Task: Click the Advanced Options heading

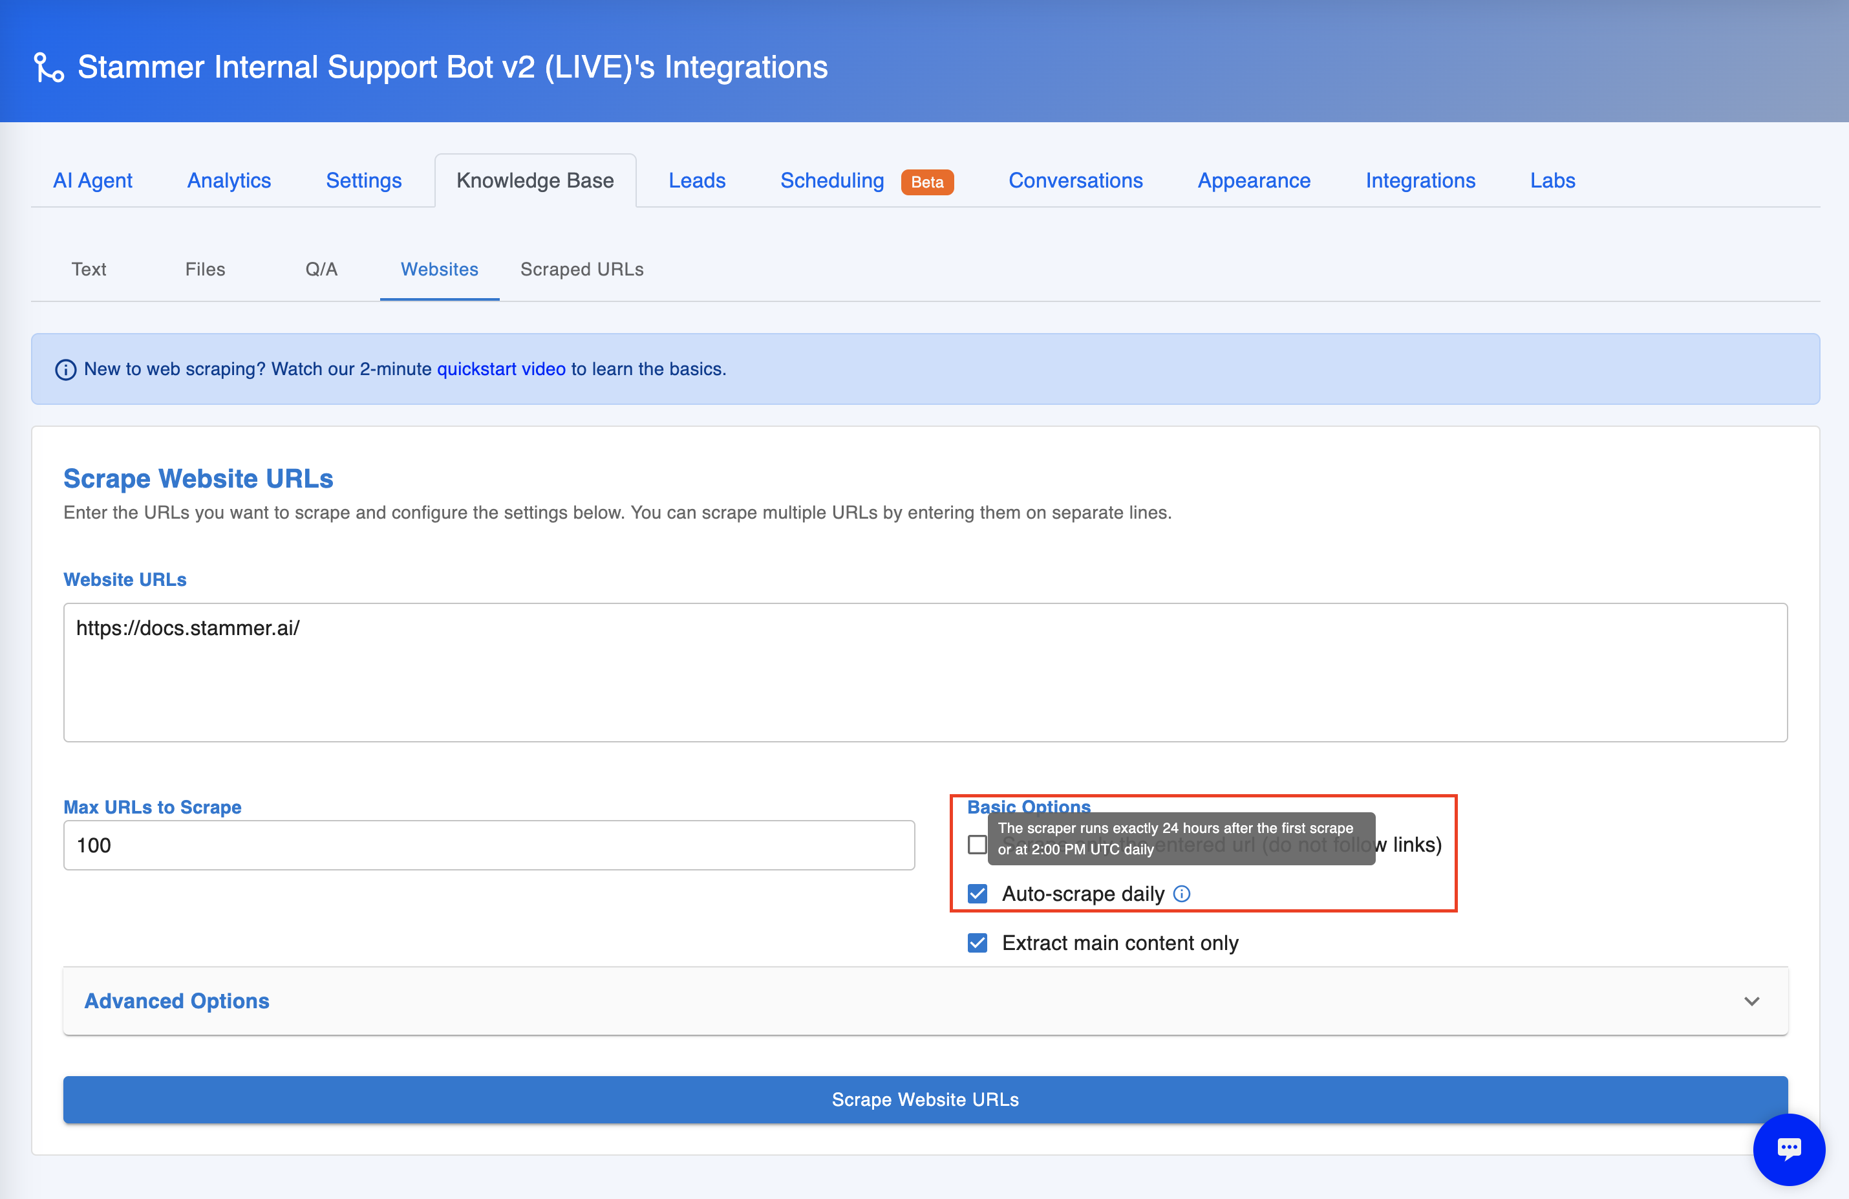Action: coord(177,1001)
